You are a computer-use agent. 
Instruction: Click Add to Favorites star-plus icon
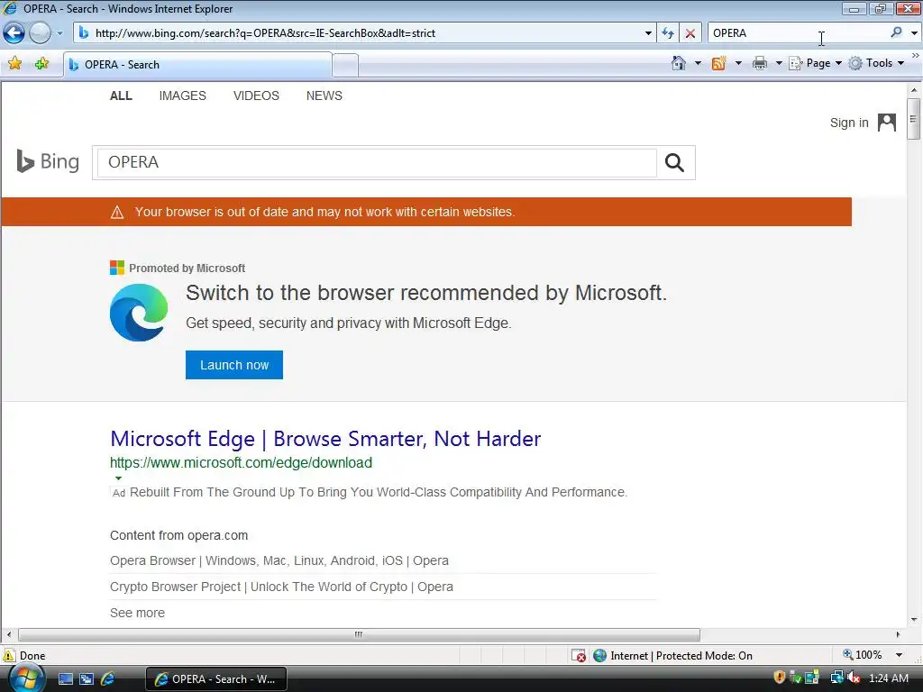(41, 64)
